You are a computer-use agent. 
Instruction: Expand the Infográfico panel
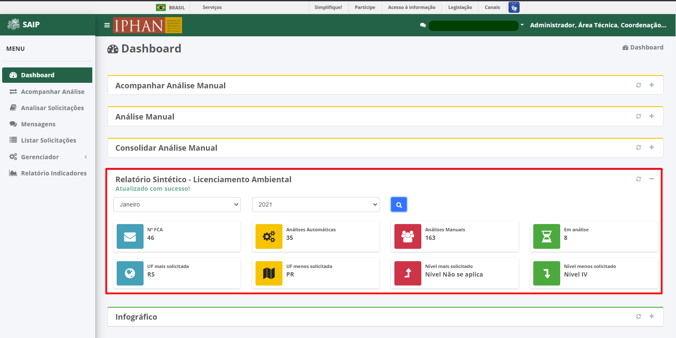coord(652,316)
